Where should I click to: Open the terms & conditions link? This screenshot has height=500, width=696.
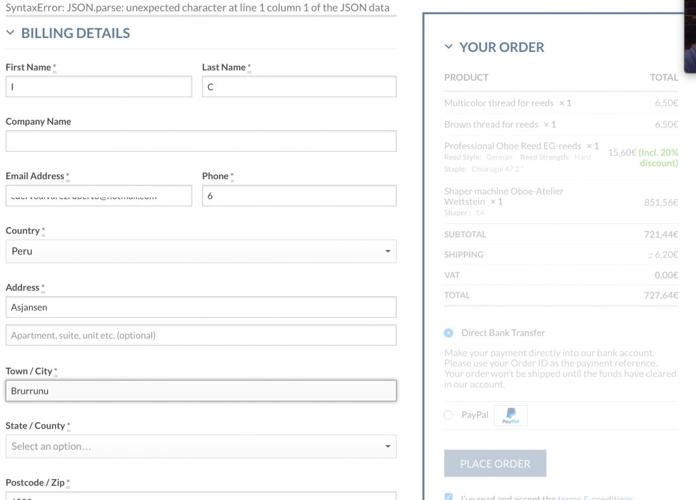(595, 497)
